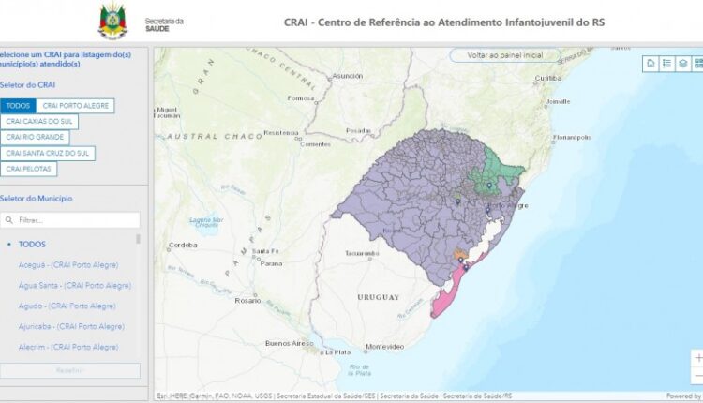This screenshot has width=703, height=403.
Task: Open the basemap gallery icon
Action: click(699, 64)
